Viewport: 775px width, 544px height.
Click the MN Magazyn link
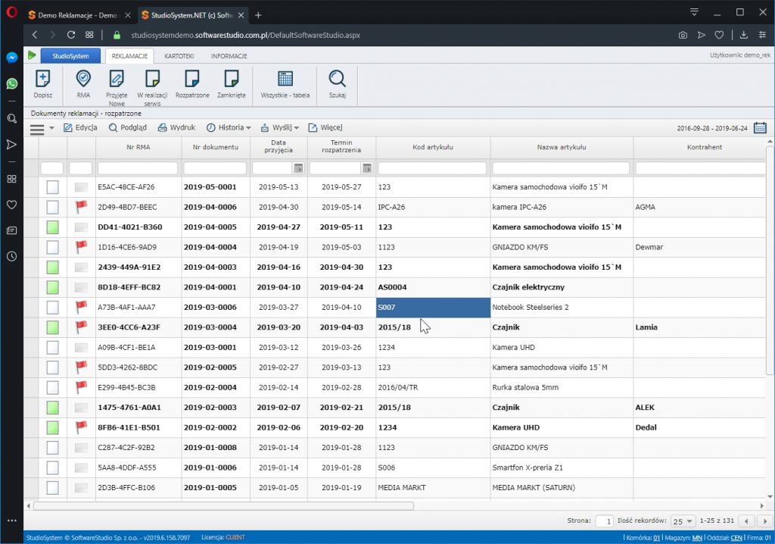(x=697, y=538)
